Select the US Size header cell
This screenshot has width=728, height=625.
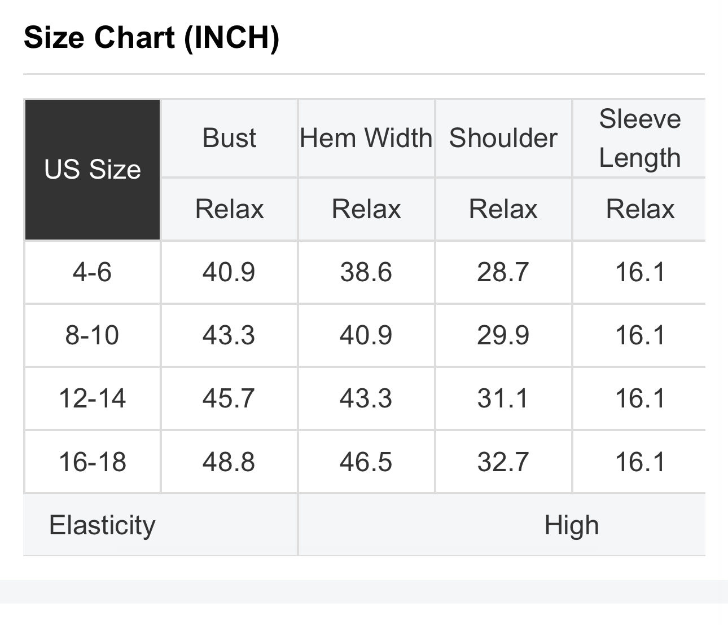click(x=93, y=170)
